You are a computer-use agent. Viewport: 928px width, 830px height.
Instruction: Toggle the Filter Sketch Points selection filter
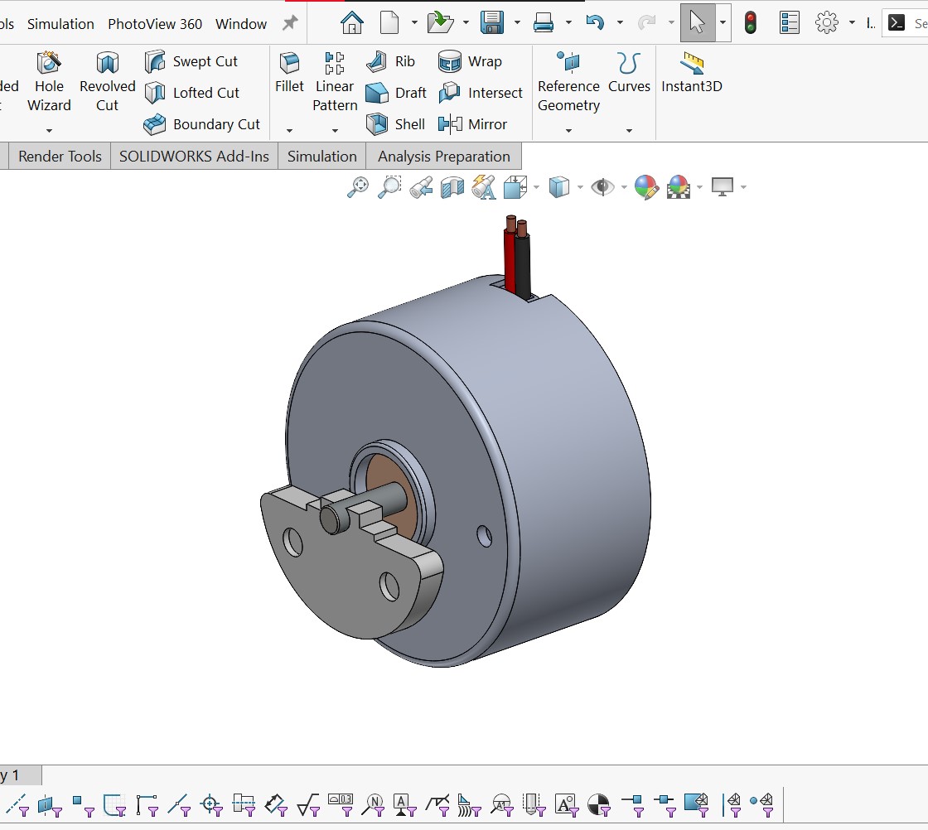pos(83,805)
